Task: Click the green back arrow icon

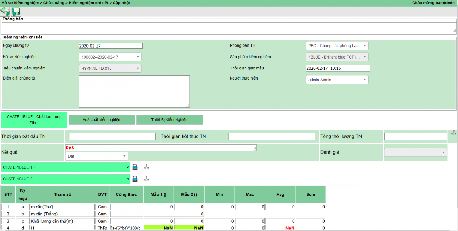Action: [x=5, y=12]
